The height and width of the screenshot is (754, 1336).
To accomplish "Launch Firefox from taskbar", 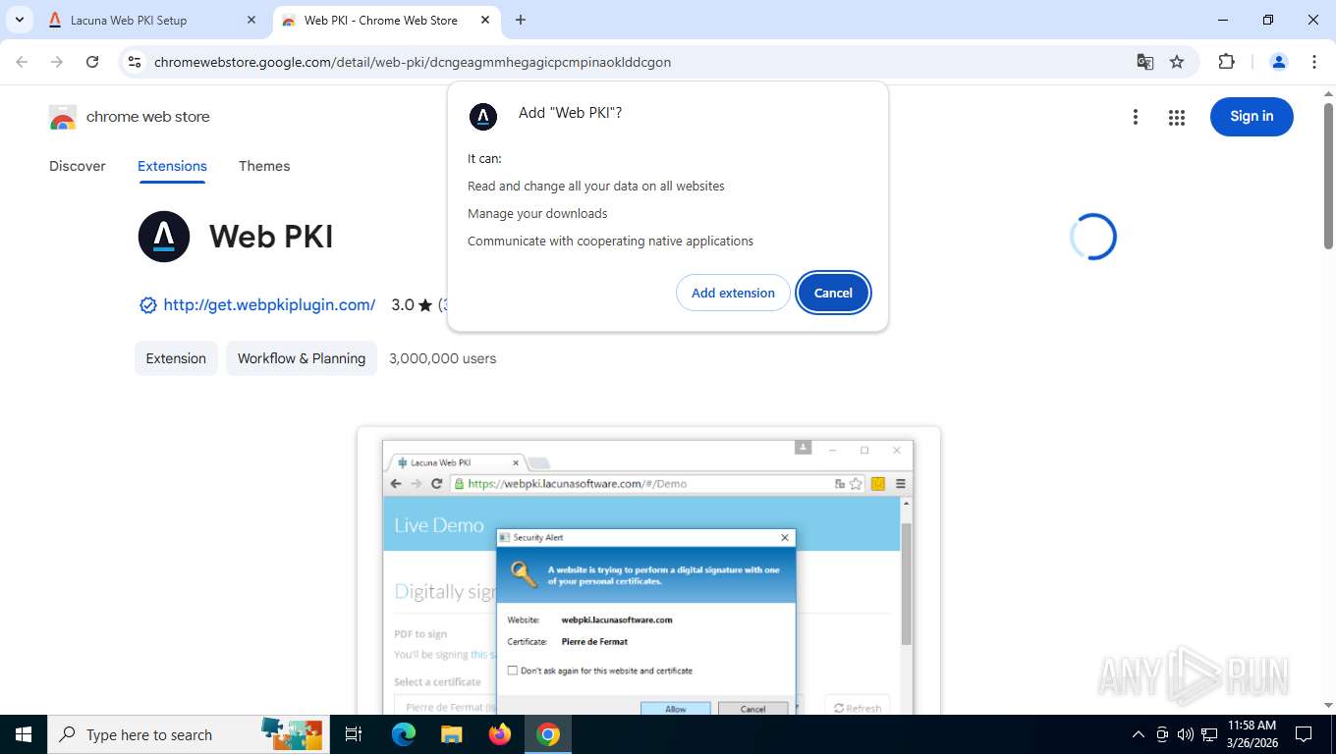I will pyautogui.click(x=500, y=734).
